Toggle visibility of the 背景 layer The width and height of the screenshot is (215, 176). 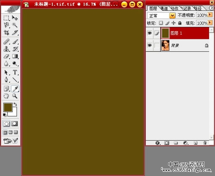coord(150,45)
